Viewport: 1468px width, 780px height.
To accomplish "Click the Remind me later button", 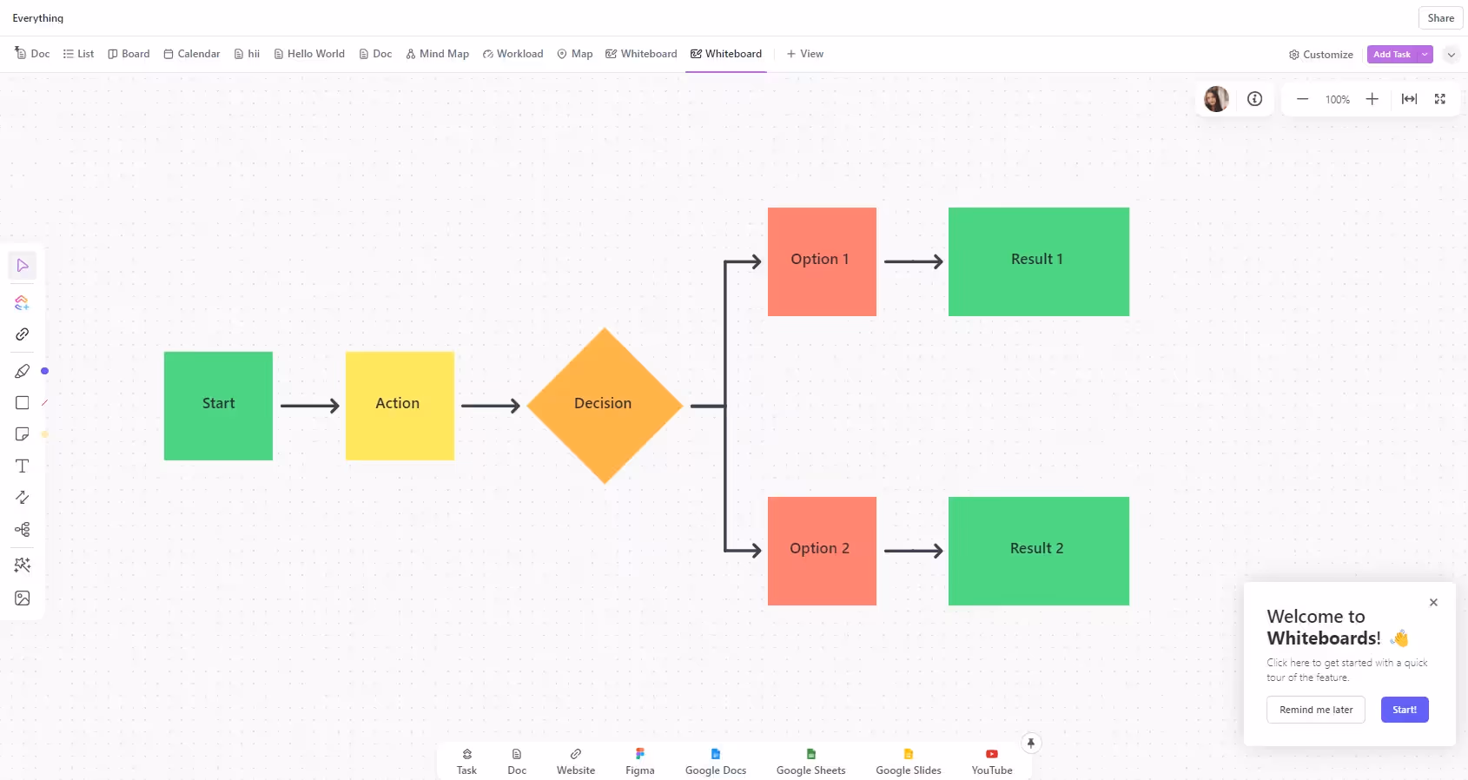I will 1315,710.
